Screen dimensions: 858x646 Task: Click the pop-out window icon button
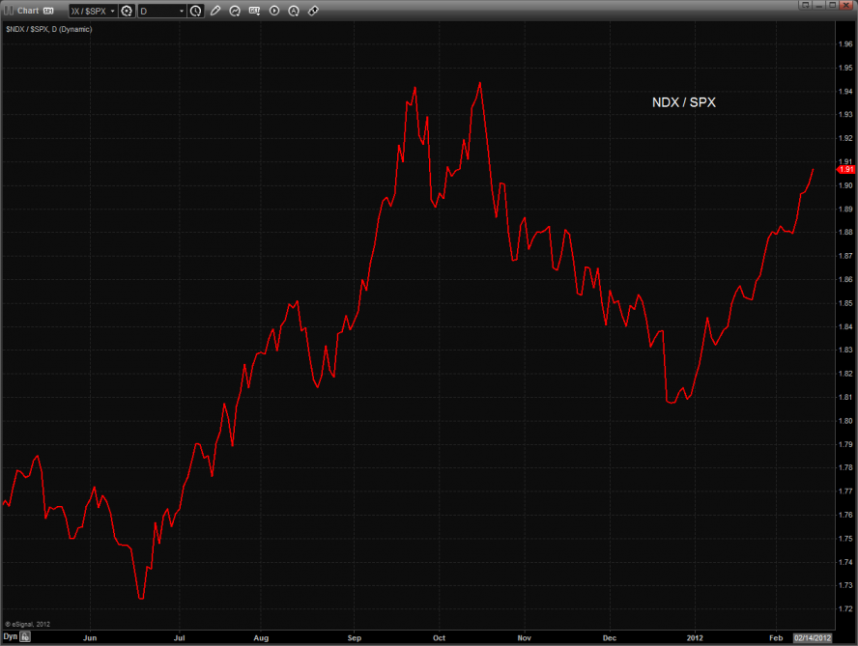[x=805, y=5]
